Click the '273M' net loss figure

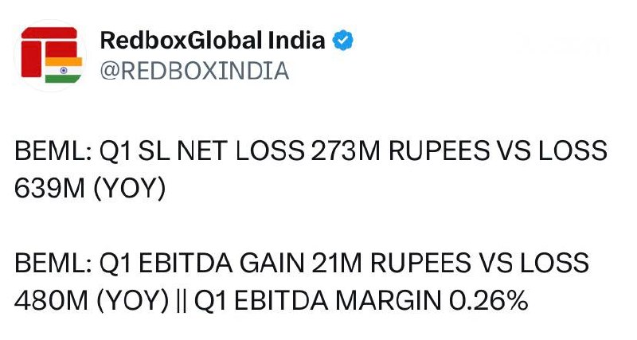click(346, 150)
